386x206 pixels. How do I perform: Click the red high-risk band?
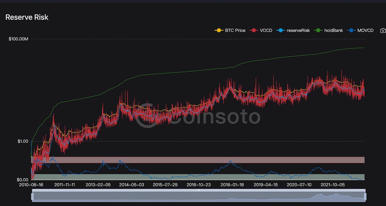198,160
